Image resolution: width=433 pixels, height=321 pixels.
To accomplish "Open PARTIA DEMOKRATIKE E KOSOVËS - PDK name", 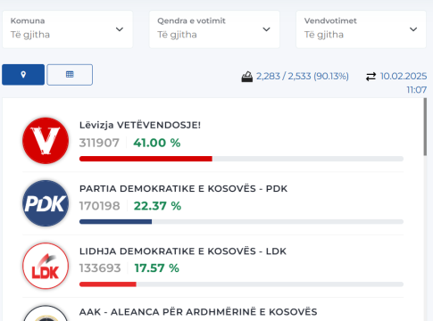I will tap(183, 189).
